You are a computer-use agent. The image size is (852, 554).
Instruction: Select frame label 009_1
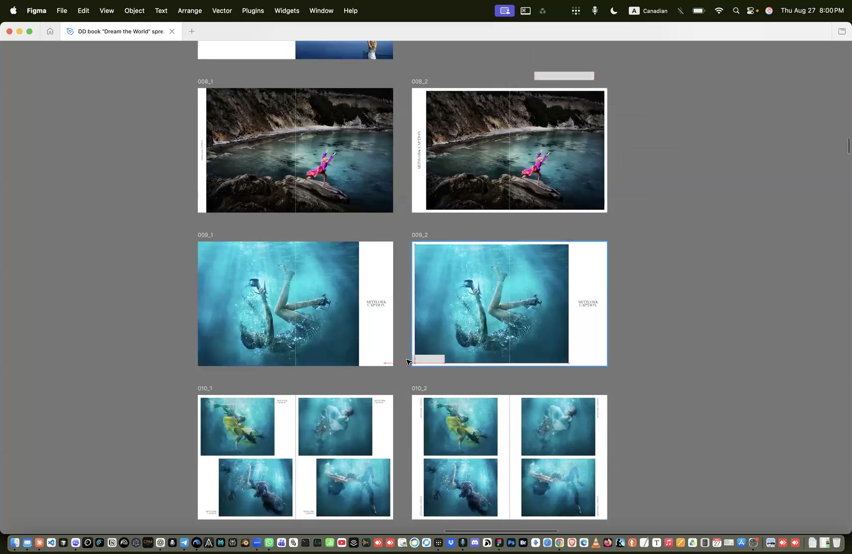(205, 235)
